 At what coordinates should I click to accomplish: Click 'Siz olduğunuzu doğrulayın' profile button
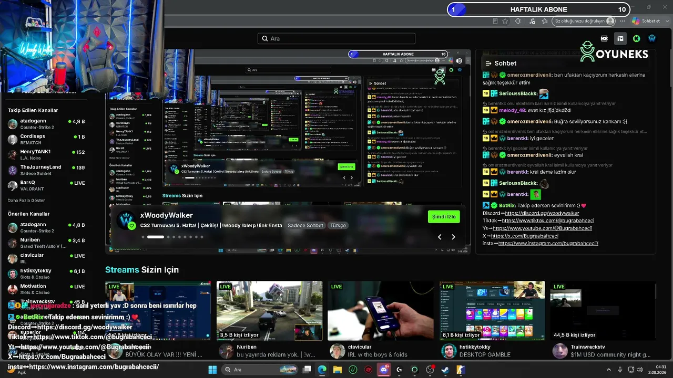tap(584, 21)
